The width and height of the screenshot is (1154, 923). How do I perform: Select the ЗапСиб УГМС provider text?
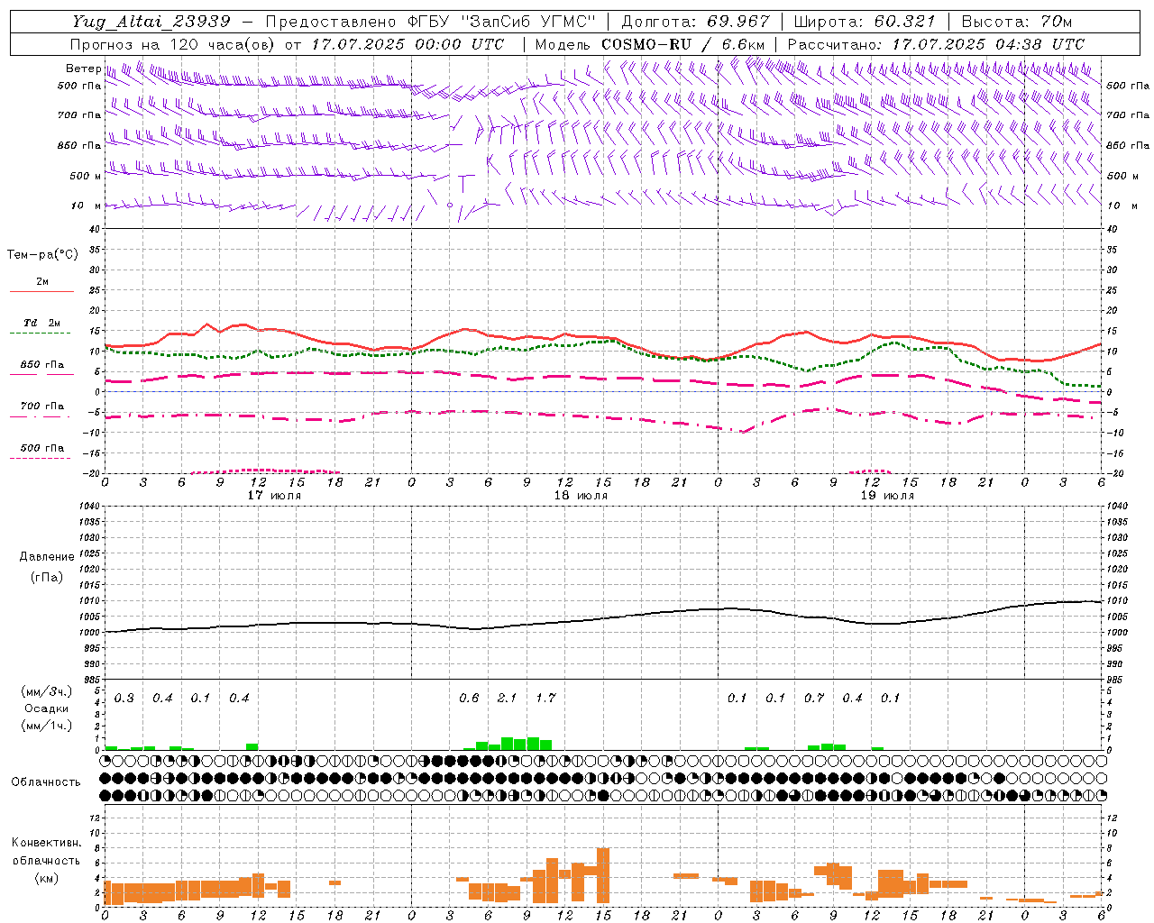[527, 22]
